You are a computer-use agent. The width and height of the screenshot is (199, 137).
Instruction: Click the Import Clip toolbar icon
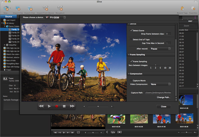[18, 8]
